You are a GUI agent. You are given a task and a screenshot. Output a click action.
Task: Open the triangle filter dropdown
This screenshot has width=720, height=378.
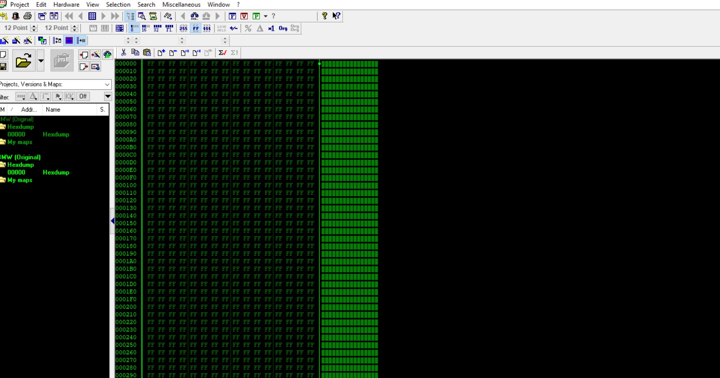[x=33, y=97]
